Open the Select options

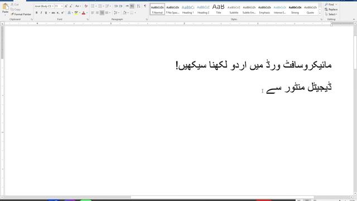[x=331, y=14]
